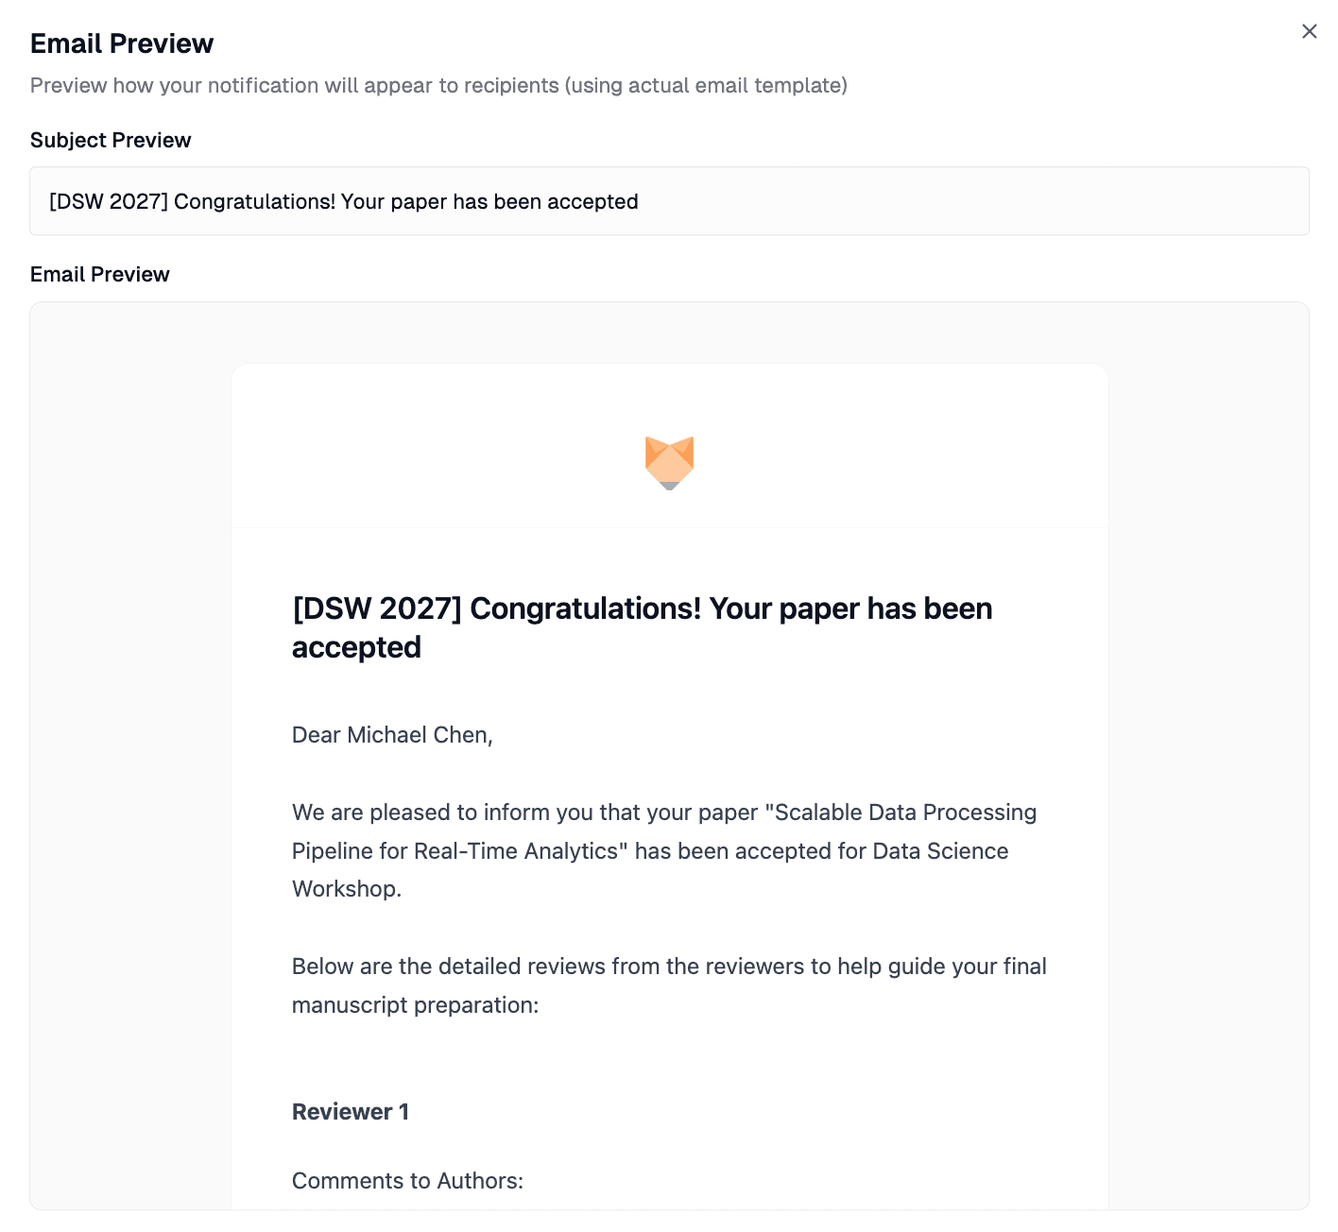This screenshot has height=1232, width=1338.
Task: Click the fox icon's ear area
Action: pos(652,444)
